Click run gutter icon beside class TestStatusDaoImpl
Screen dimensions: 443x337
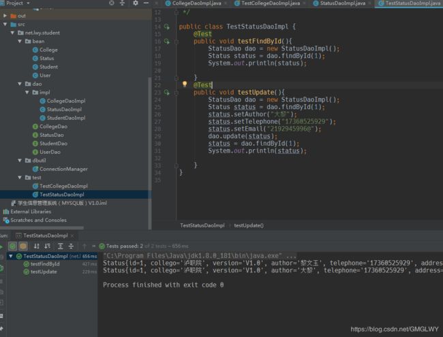(167, 27)
